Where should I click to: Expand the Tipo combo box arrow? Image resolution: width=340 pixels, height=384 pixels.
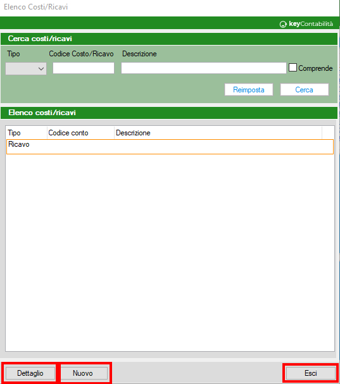point(41,69)
